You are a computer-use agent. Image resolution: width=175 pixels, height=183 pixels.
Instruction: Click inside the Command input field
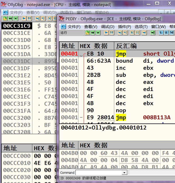point(99,173)
